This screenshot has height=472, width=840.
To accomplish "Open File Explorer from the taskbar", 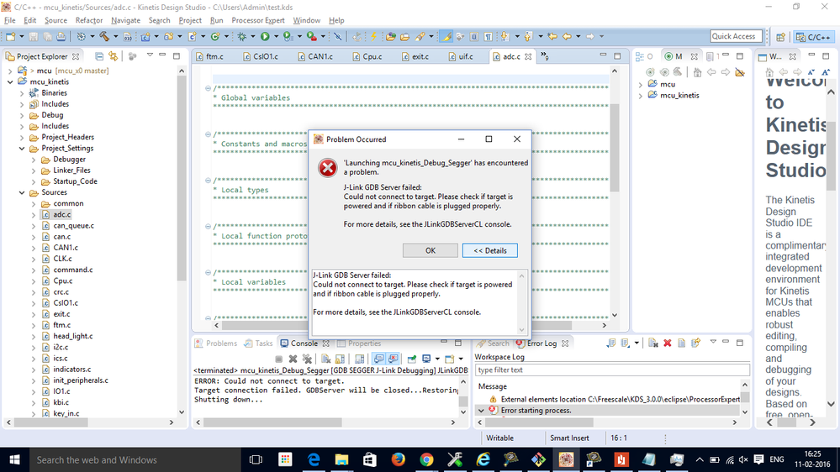I will coord(341,459).
